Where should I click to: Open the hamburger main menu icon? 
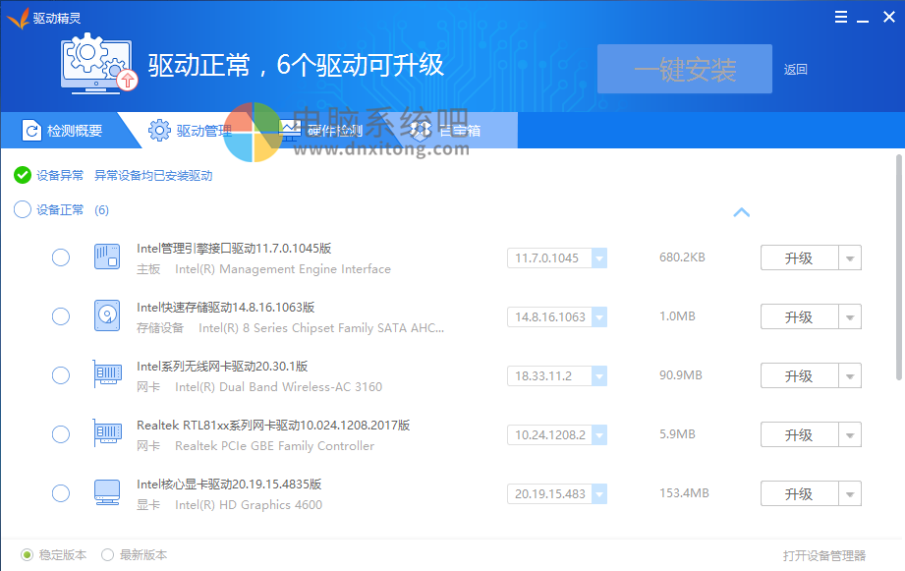coord(841,18)
